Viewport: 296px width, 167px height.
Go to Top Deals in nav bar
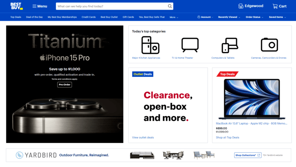coord(16,17)
